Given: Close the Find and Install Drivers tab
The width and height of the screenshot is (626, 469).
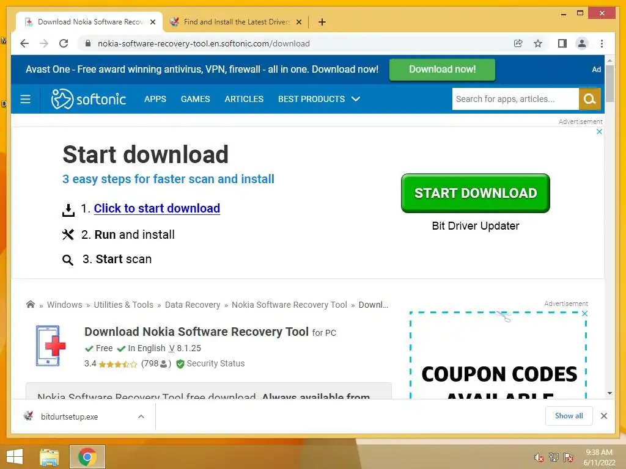Looking at the screenshot, I should tap(298, 22).
